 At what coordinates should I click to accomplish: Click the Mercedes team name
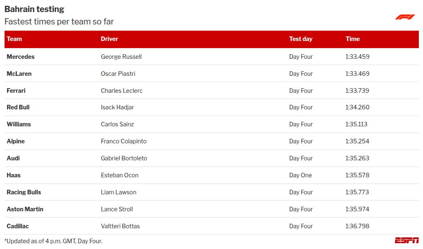[x=21, y=57]
